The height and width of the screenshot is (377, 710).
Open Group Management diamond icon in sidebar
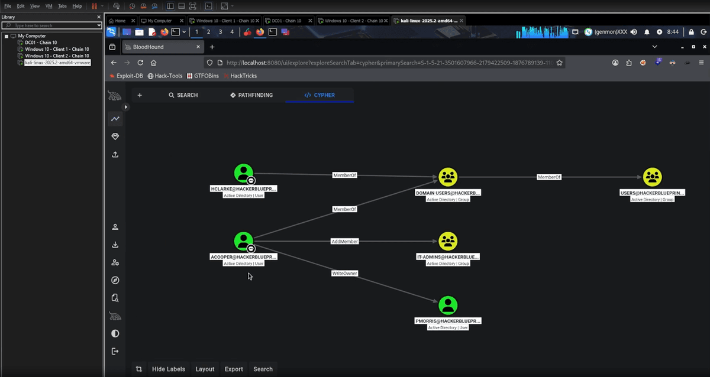(115, 136)
